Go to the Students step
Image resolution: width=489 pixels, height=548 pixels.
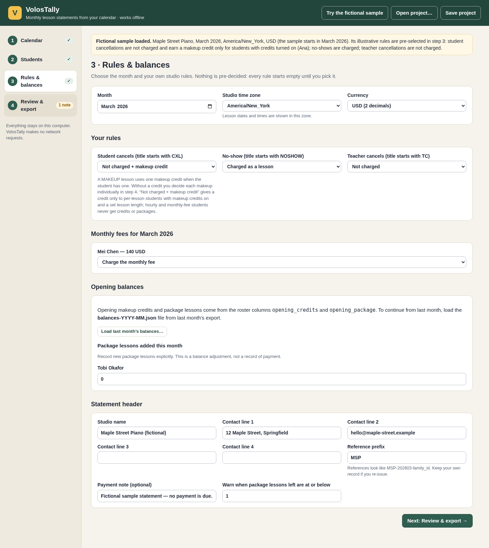(41, 59)
